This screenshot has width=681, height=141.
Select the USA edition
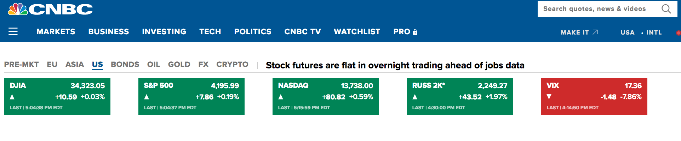click(628, 32)
